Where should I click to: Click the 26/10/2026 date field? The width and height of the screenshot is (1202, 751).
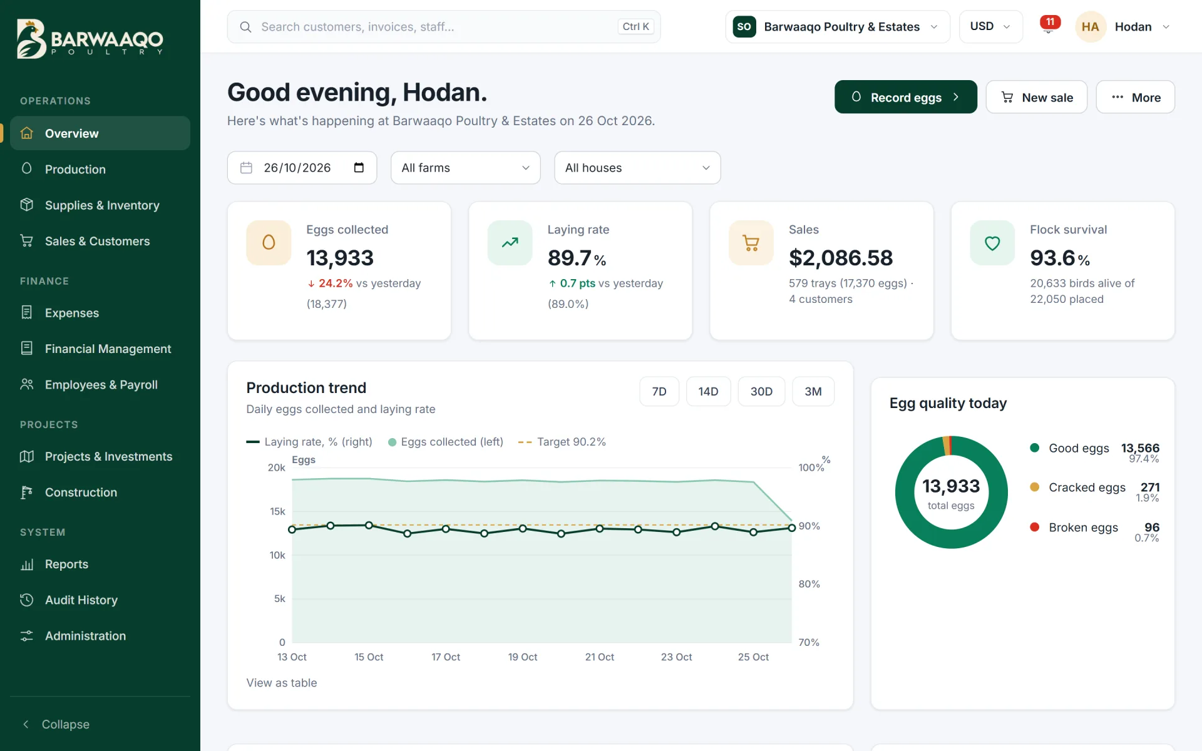point(302,168)
